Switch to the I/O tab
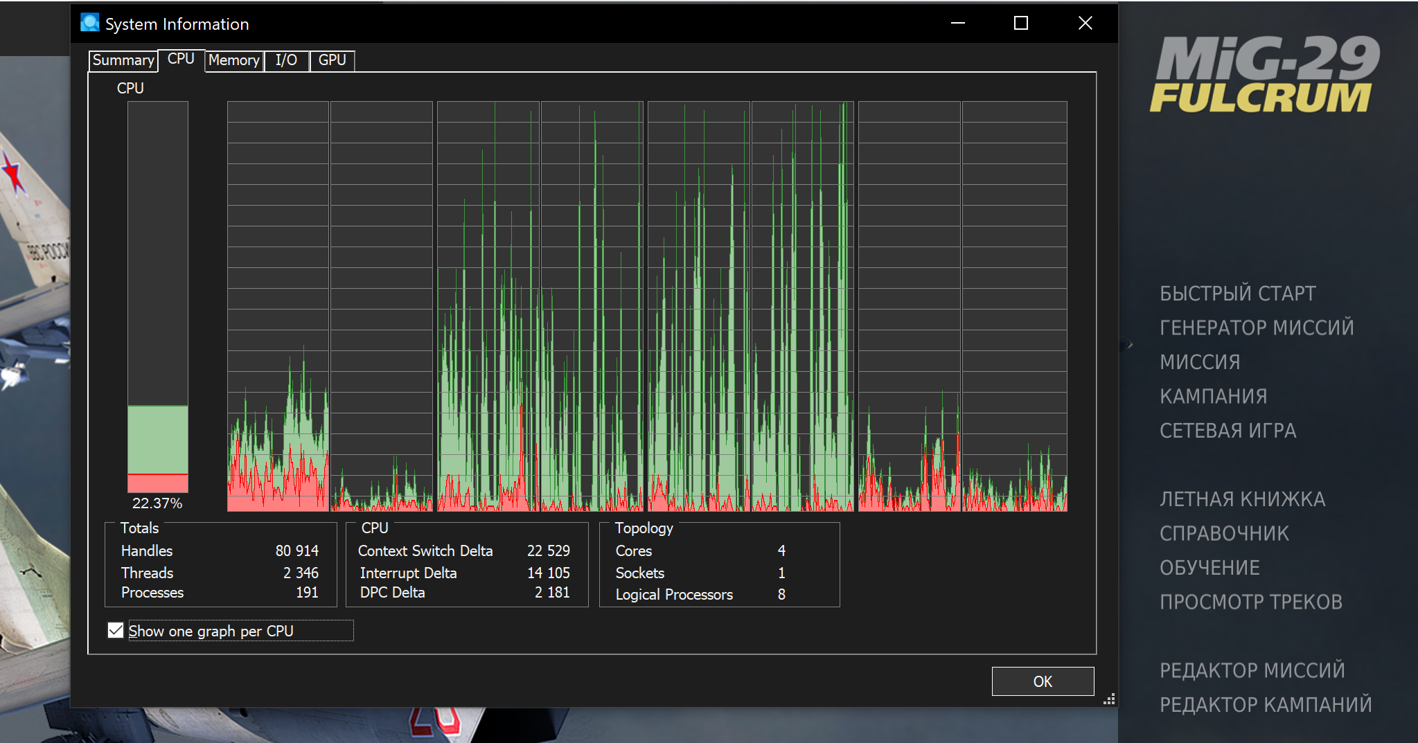The width and height of the screenshot is (1418, 743). point(286,60)
